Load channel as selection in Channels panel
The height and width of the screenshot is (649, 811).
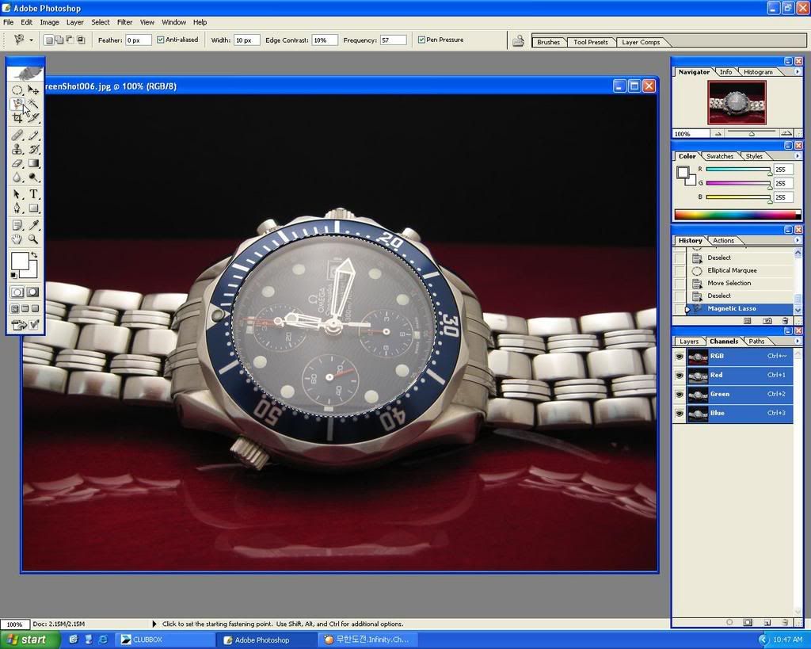point(729,622)
